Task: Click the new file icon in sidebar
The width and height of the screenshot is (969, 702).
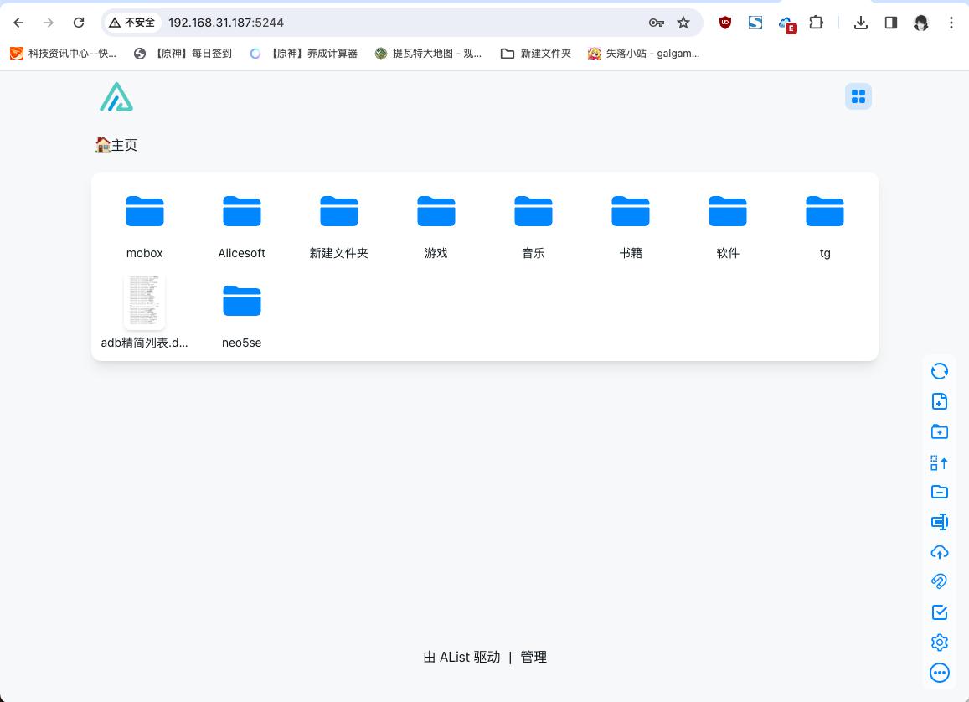Action: pos(940,401)
